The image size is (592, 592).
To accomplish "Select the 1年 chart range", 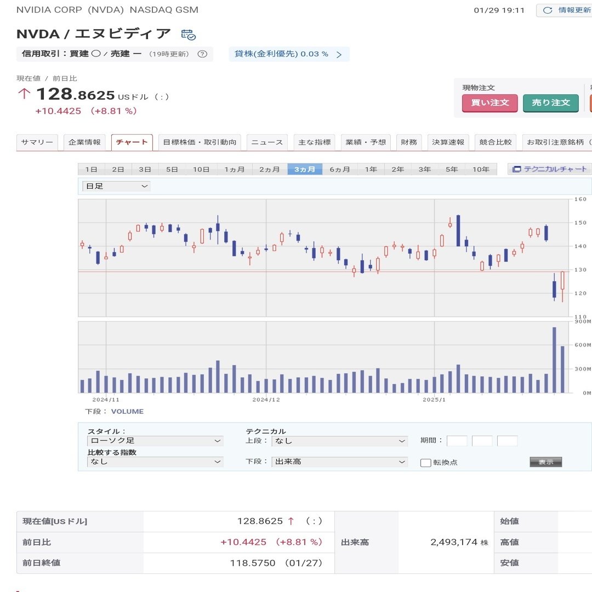I will (x=371, y=169).
